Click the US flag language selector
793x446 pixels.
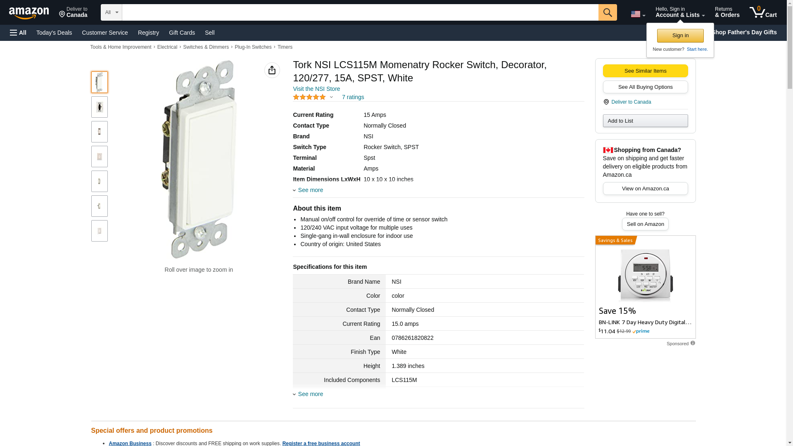pos(638,14)
